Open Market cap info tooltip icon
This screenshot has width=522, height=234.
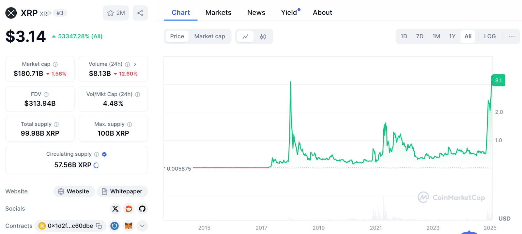point(55,64)
